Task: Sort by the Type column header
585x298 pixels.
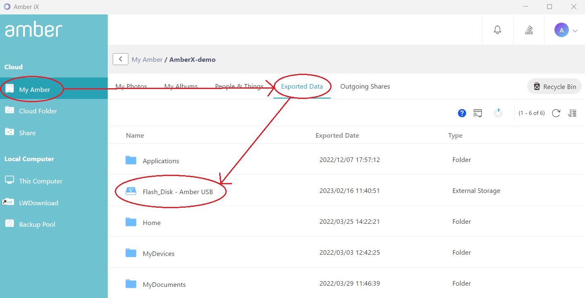Action: pos(455,135)
